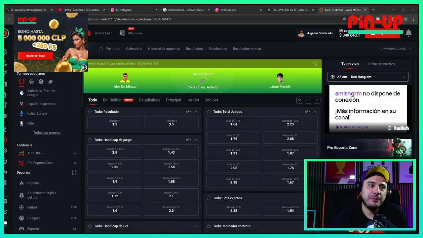Click the Twitch logo in the player

(402, 128)
